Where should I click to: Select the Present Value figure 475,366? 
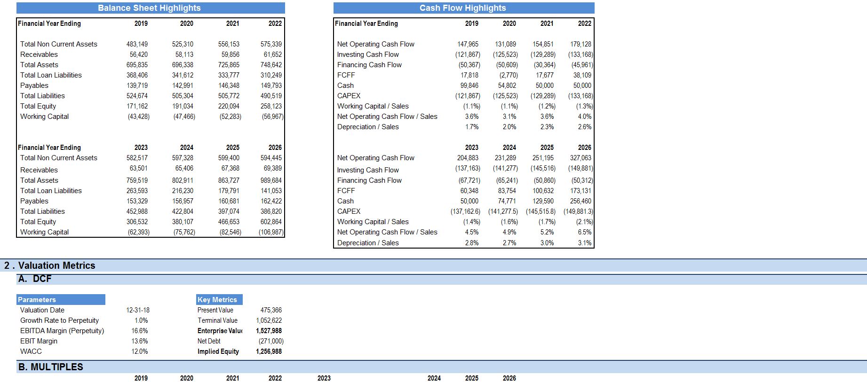click(x=271, y=310)
